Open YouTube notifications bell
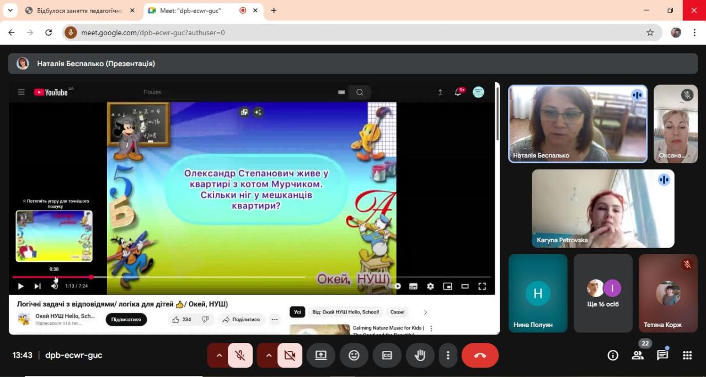The height and width of the screenshot is (377, 706). point(458,92)
